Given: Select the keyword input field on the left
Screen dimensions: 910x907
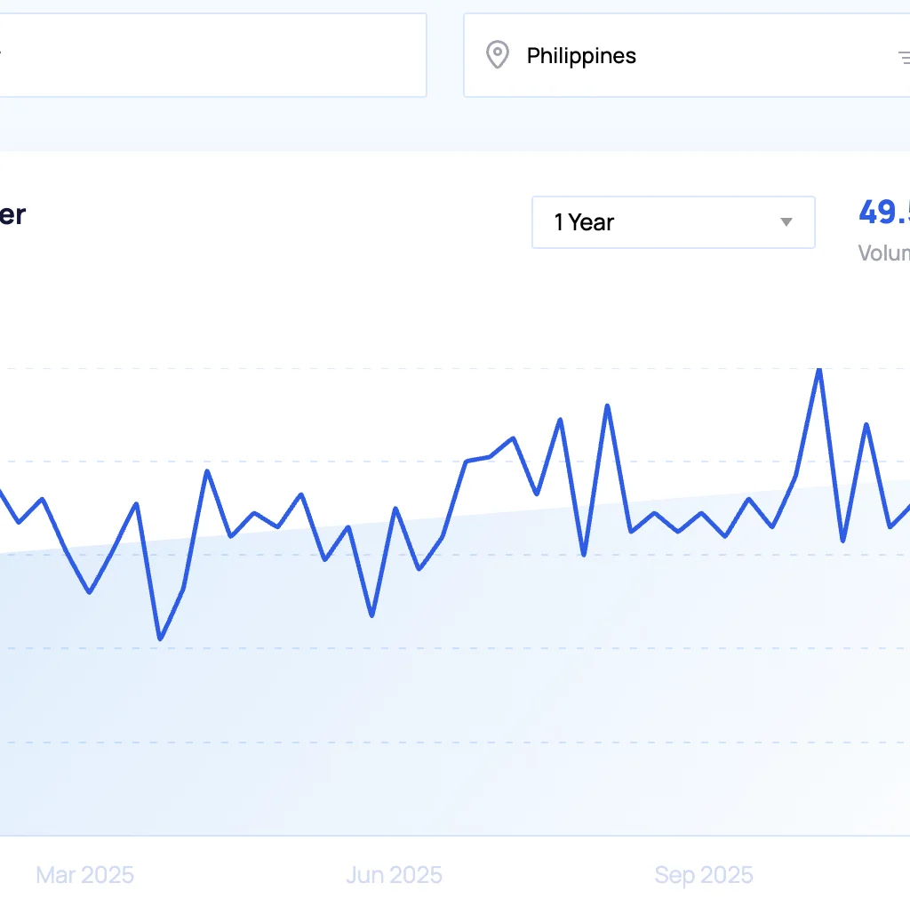Looking at the screenshot, I should tap(213, 55).
